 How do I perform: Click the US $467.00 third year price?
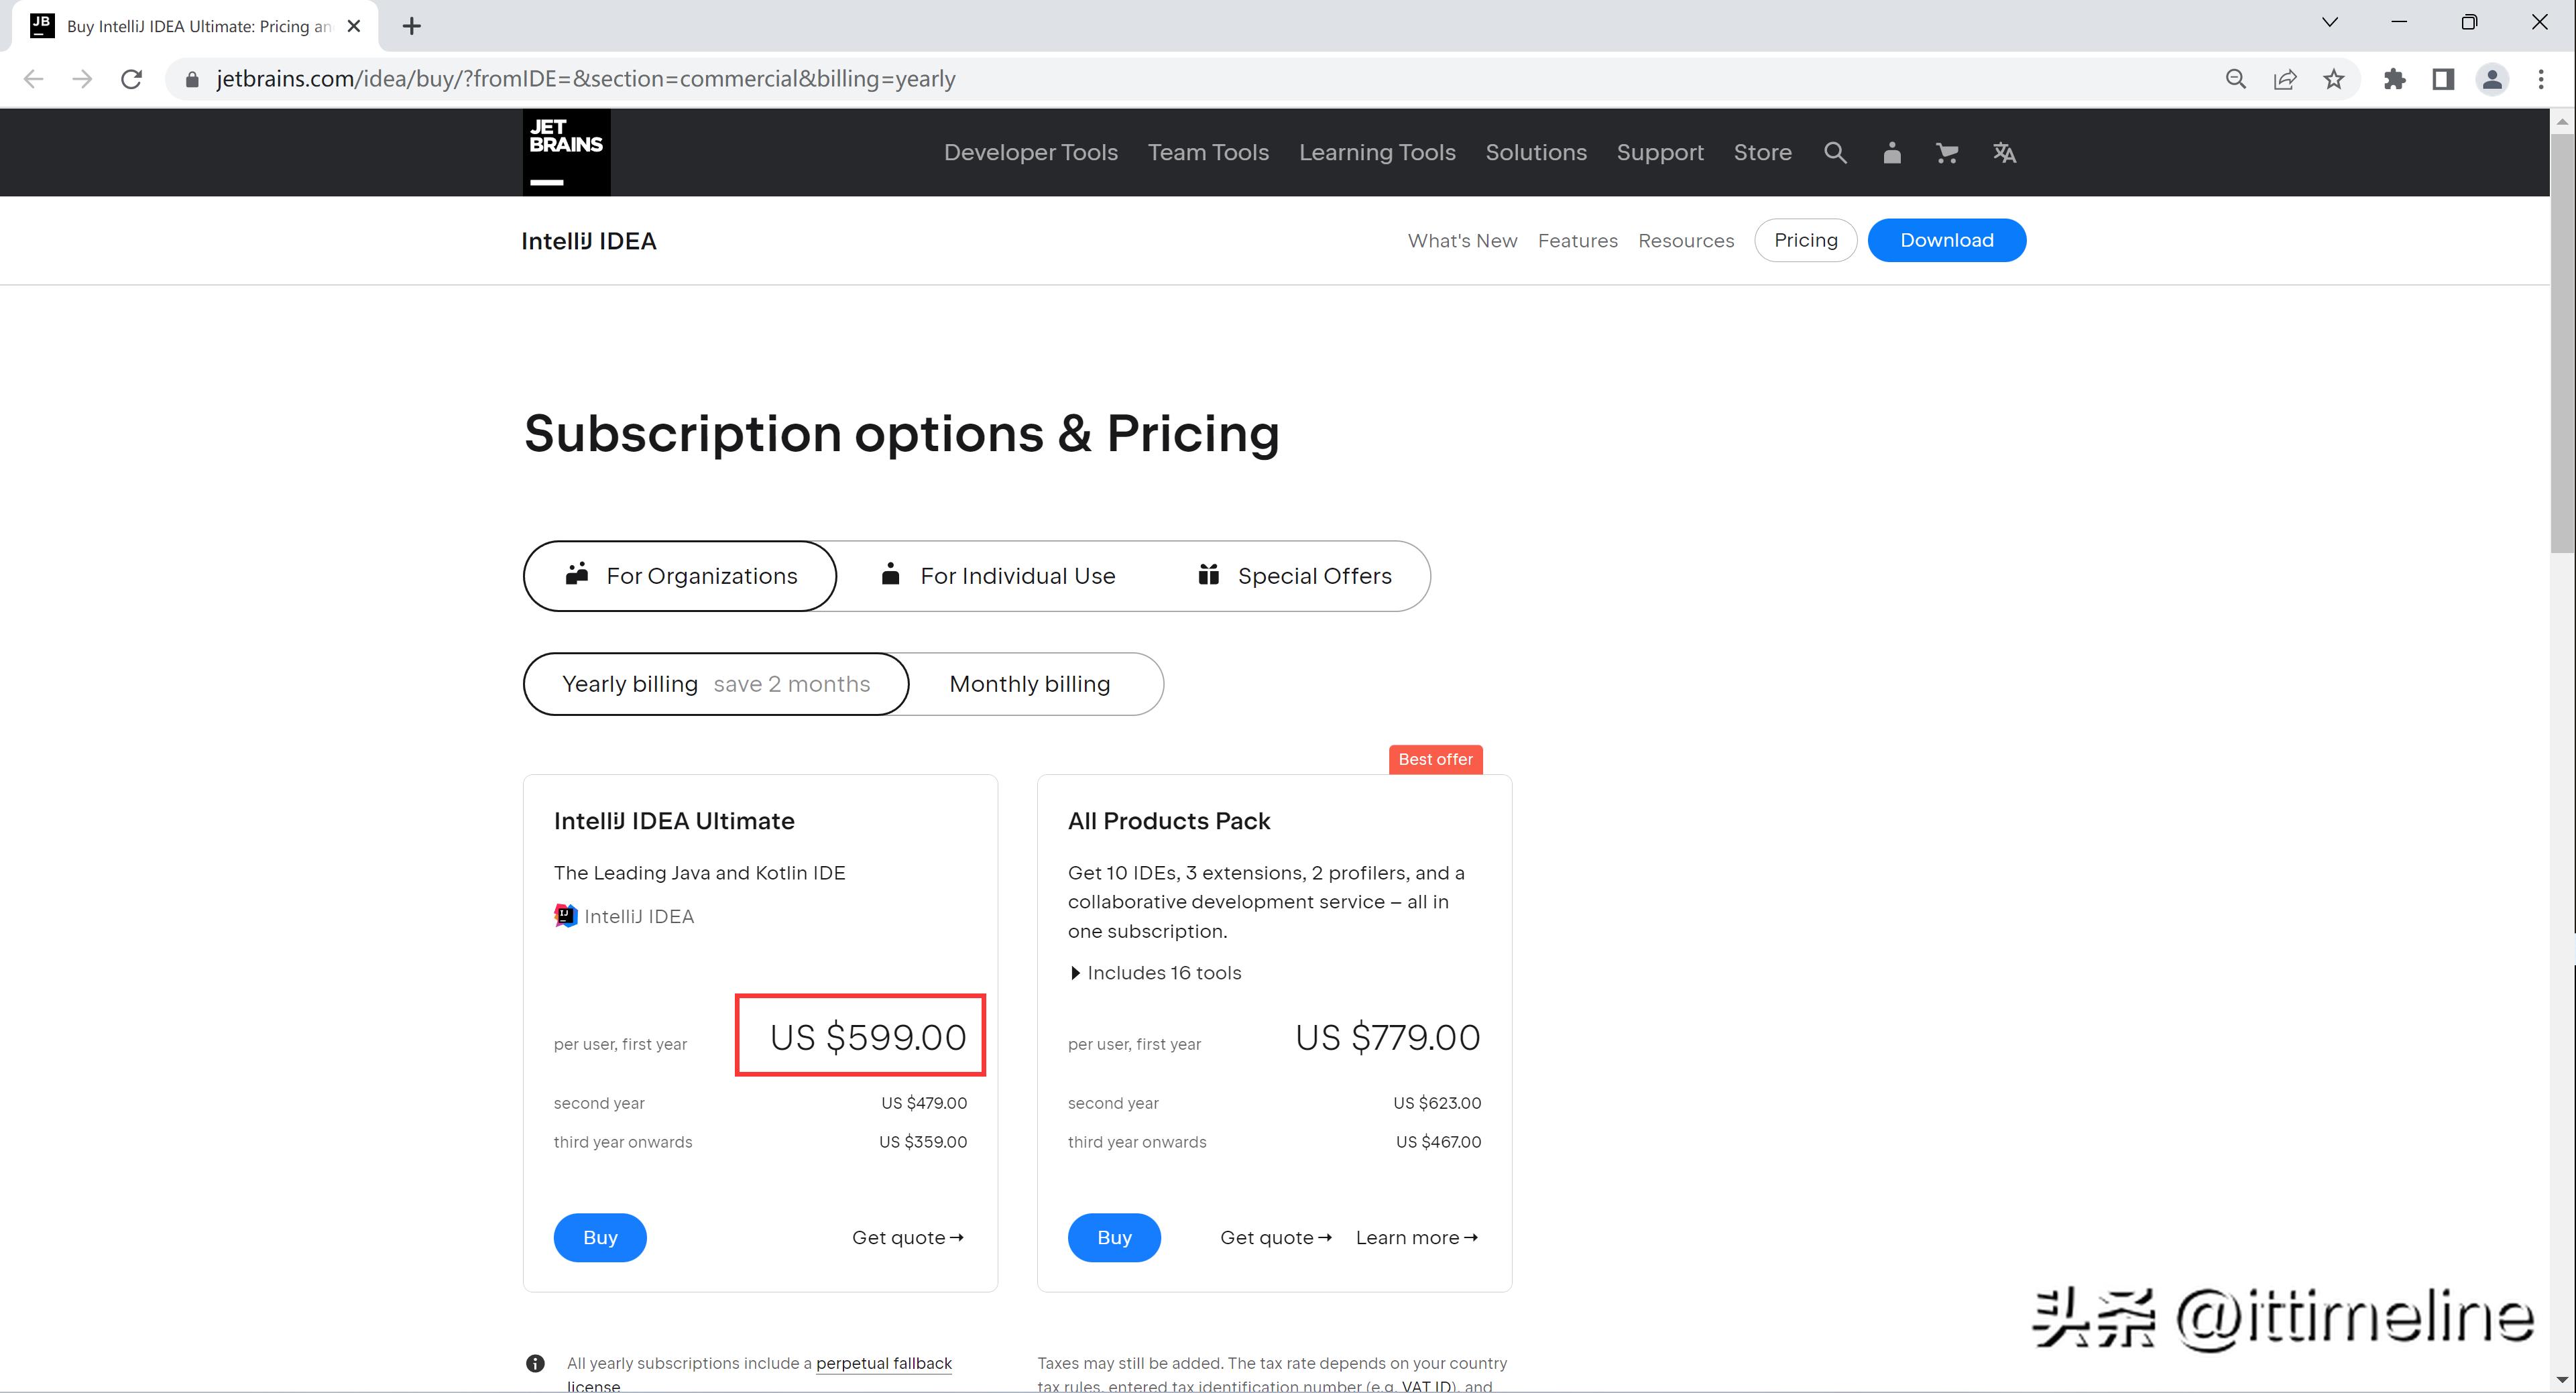[1439, 1142]
